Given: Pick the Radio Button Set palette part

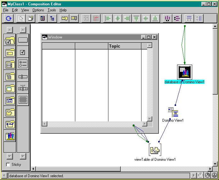Looking at the screenshot, I should 23,64.
